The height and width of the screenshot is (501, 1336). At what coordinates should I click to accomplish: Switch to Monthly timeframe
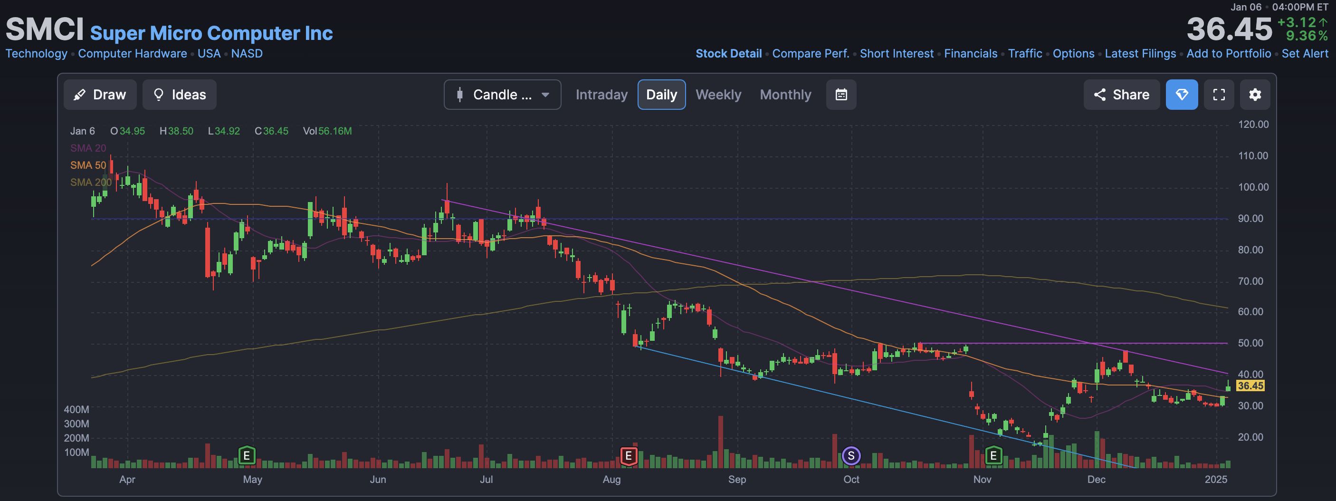[x=785, y=95]
